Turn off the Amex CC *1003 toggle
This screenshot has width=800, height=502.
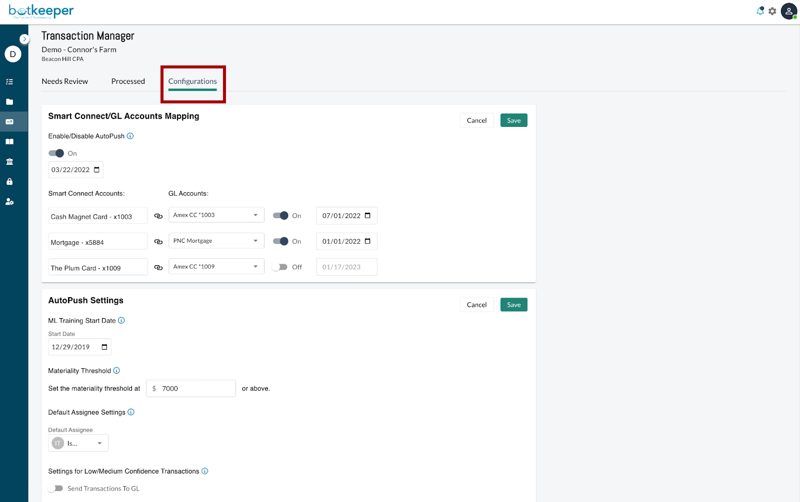click(281, 215)
